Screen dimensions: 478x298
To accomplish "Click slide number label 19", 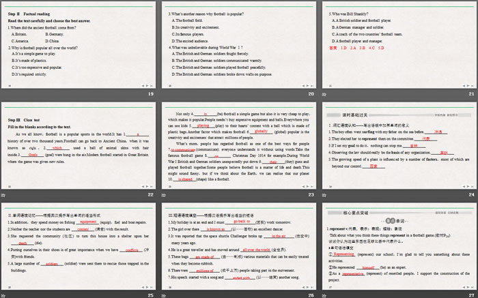I will click(x=151, y=94).
